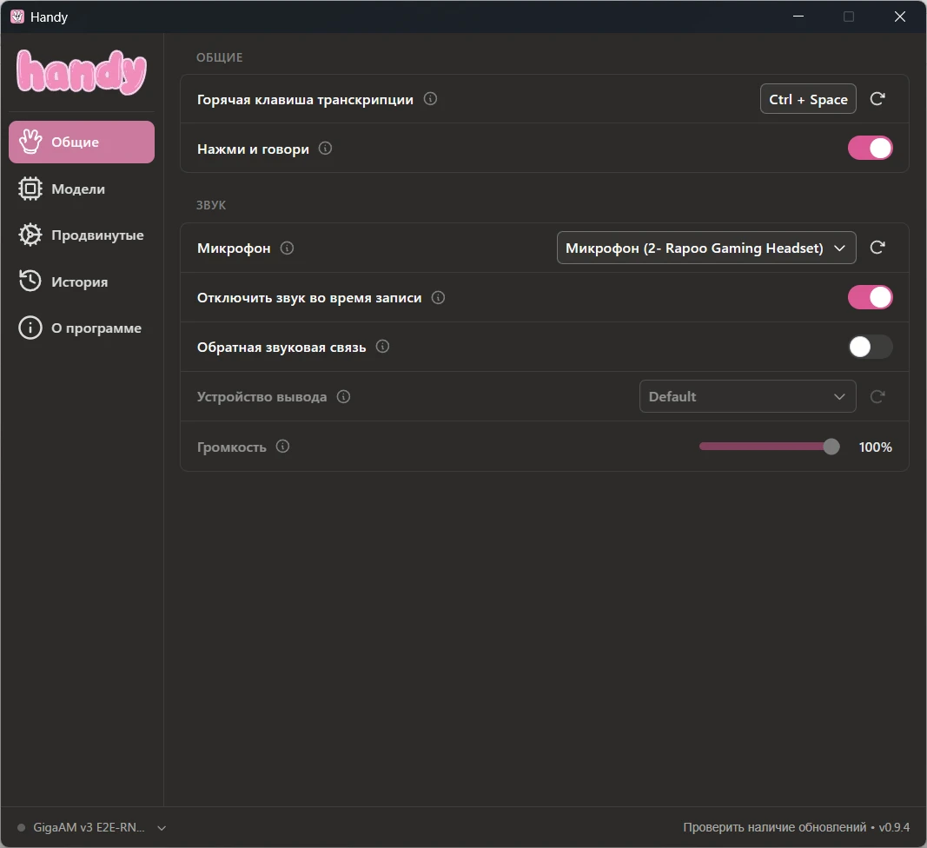Open the О программе section
This screenshot has height=848, width=927.
point(82,328)
